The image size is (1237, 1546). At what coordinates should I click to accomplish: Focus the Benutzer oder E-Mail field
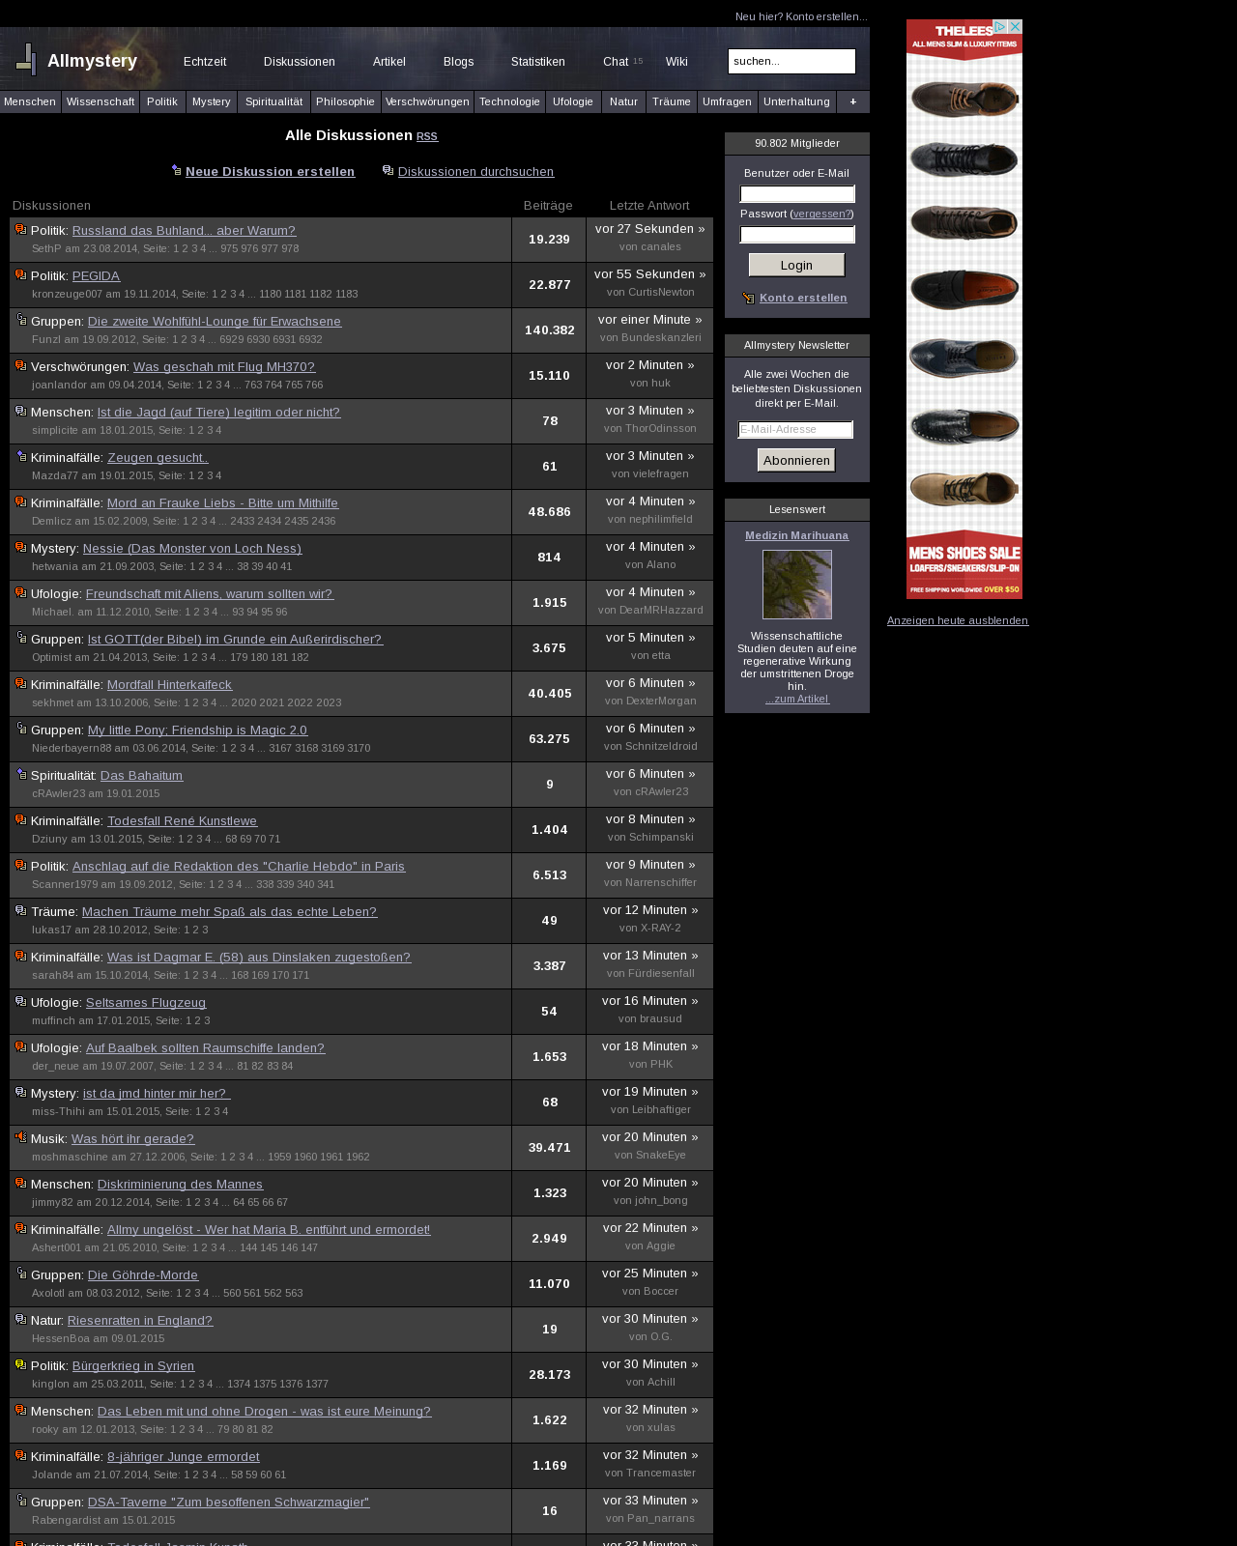pos(797,193)
